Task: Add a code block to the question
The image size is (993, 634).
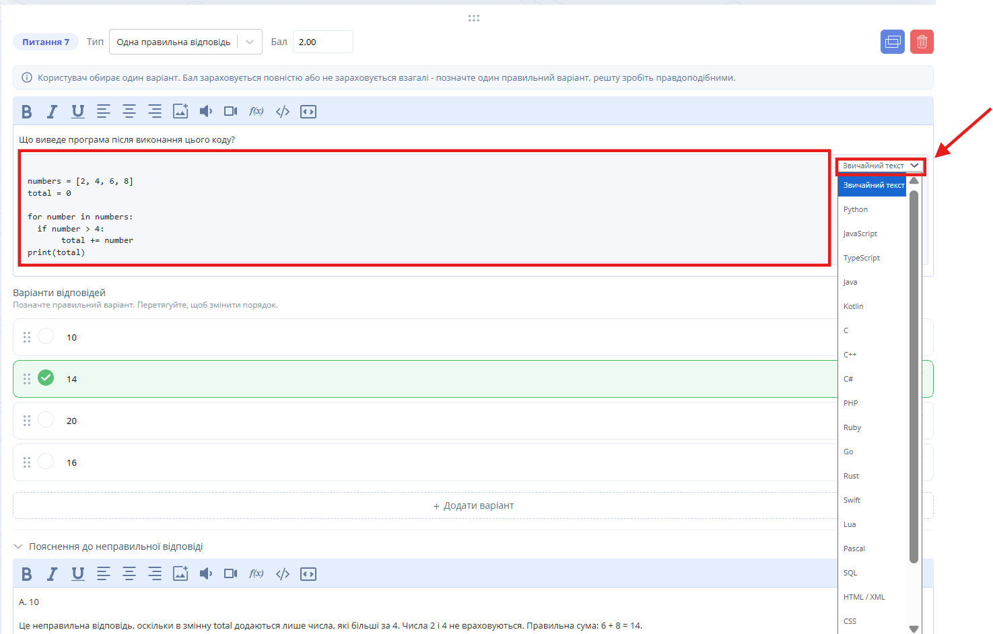Action: click(x=308, y=112)
